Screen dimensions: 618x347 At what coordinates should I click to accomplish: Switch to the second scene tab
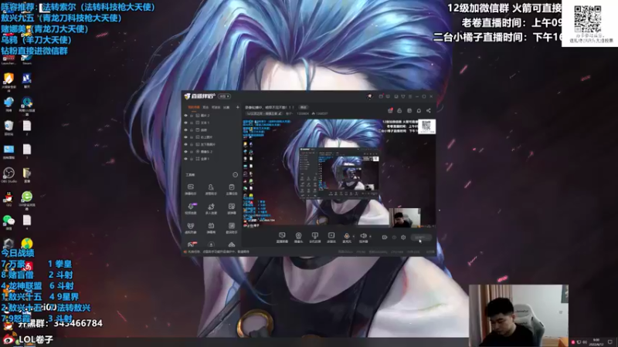205,107
